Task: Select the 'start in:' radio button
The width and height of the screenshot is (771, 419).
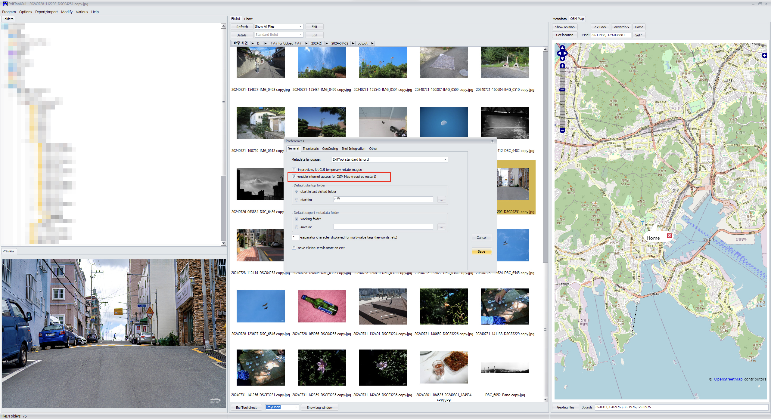Action: click(x=297, y=200)
